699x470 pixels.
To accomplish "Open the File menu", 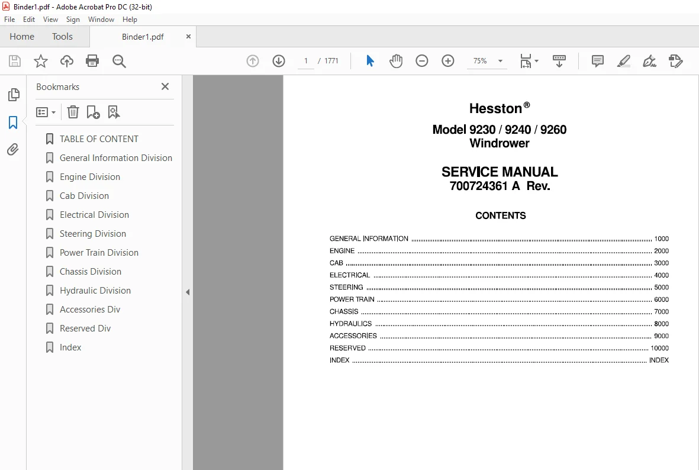I will coord(9,19).
